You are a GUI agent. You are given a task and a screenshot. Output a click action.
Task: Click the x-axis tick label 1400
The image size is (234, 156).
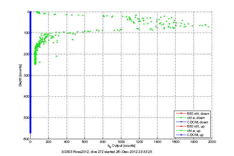157,142
